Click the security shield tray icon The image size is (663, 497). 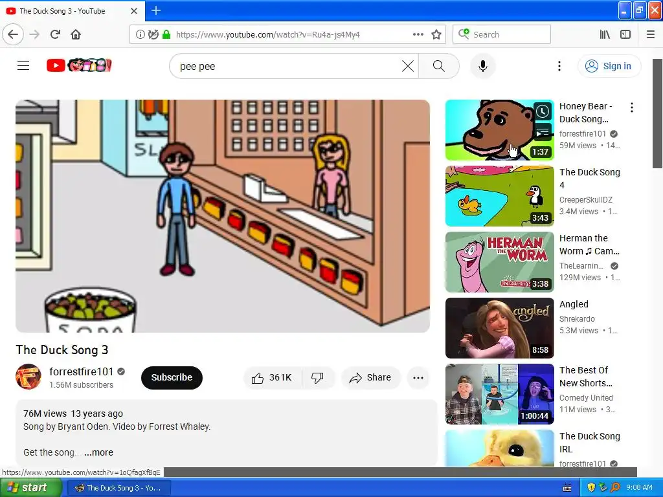point(591,487)
